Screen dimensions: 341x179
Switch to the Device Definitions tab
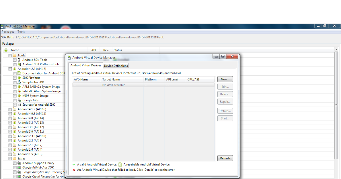pos(116,66)
